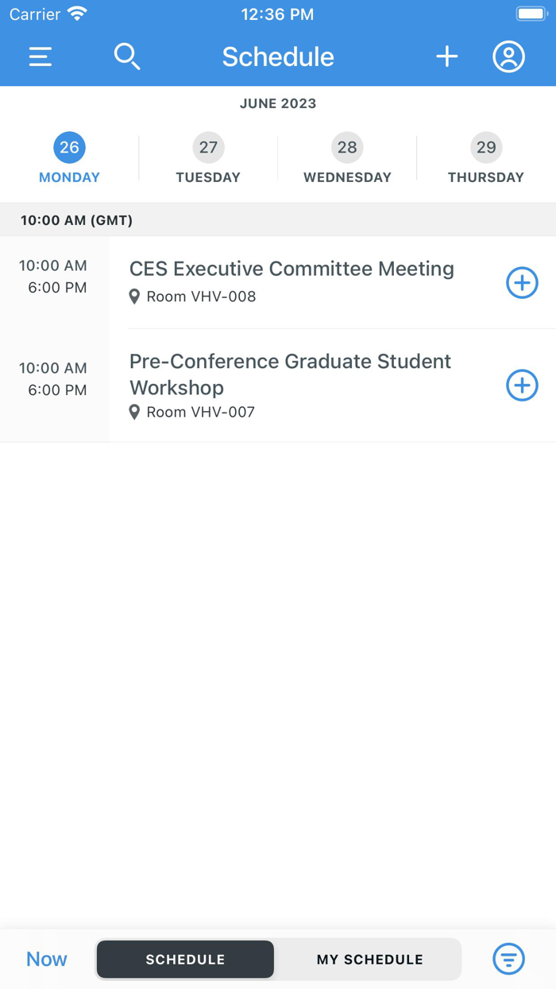Viewport: 556px width, 989px height.
Task: Open the search function
Action: point(127,56)
